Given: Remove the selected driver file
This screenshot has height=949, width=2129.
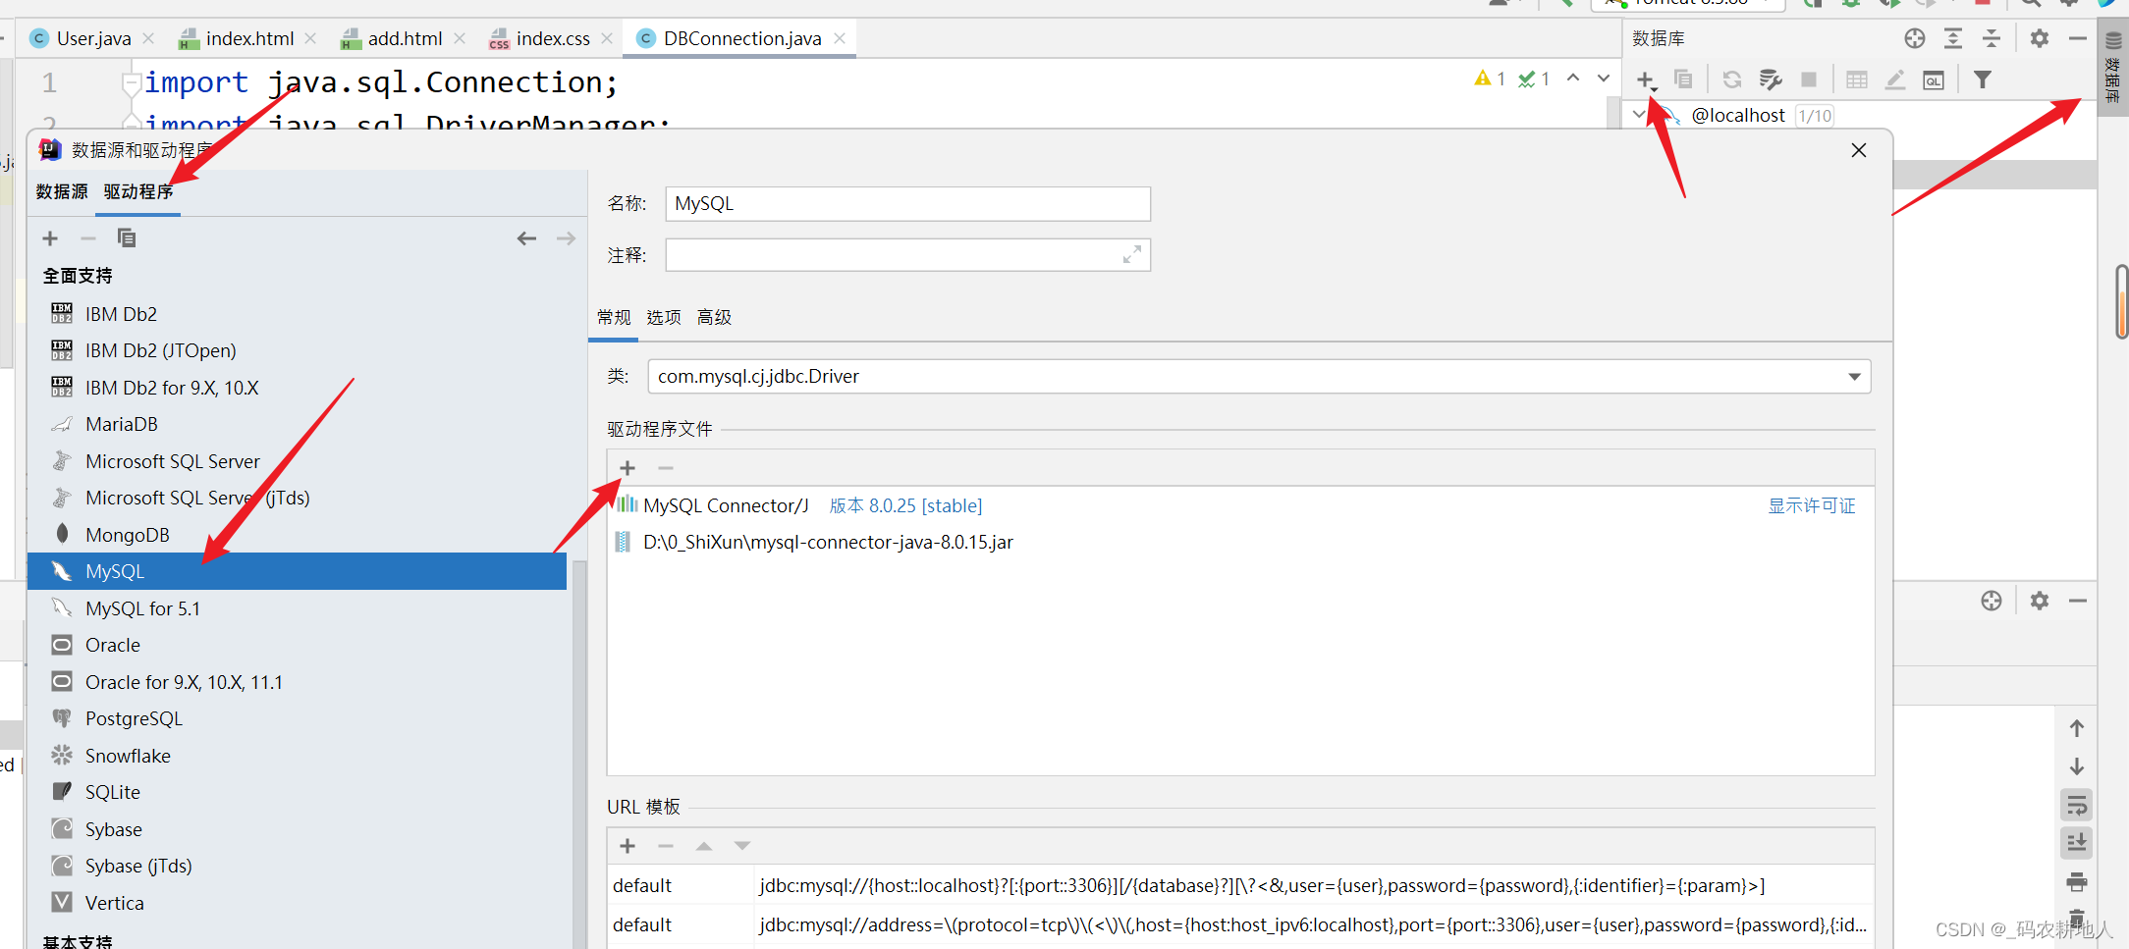Looking at the screenshot, I should pos(666,468).
